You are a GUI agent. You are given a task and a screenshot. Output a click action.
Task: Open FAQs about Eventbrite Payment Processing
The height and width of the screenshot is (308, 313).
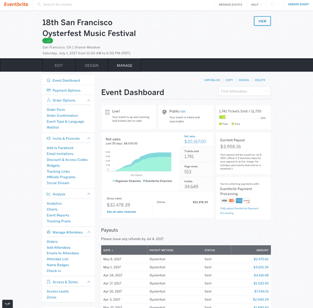[x=239, y=211]
